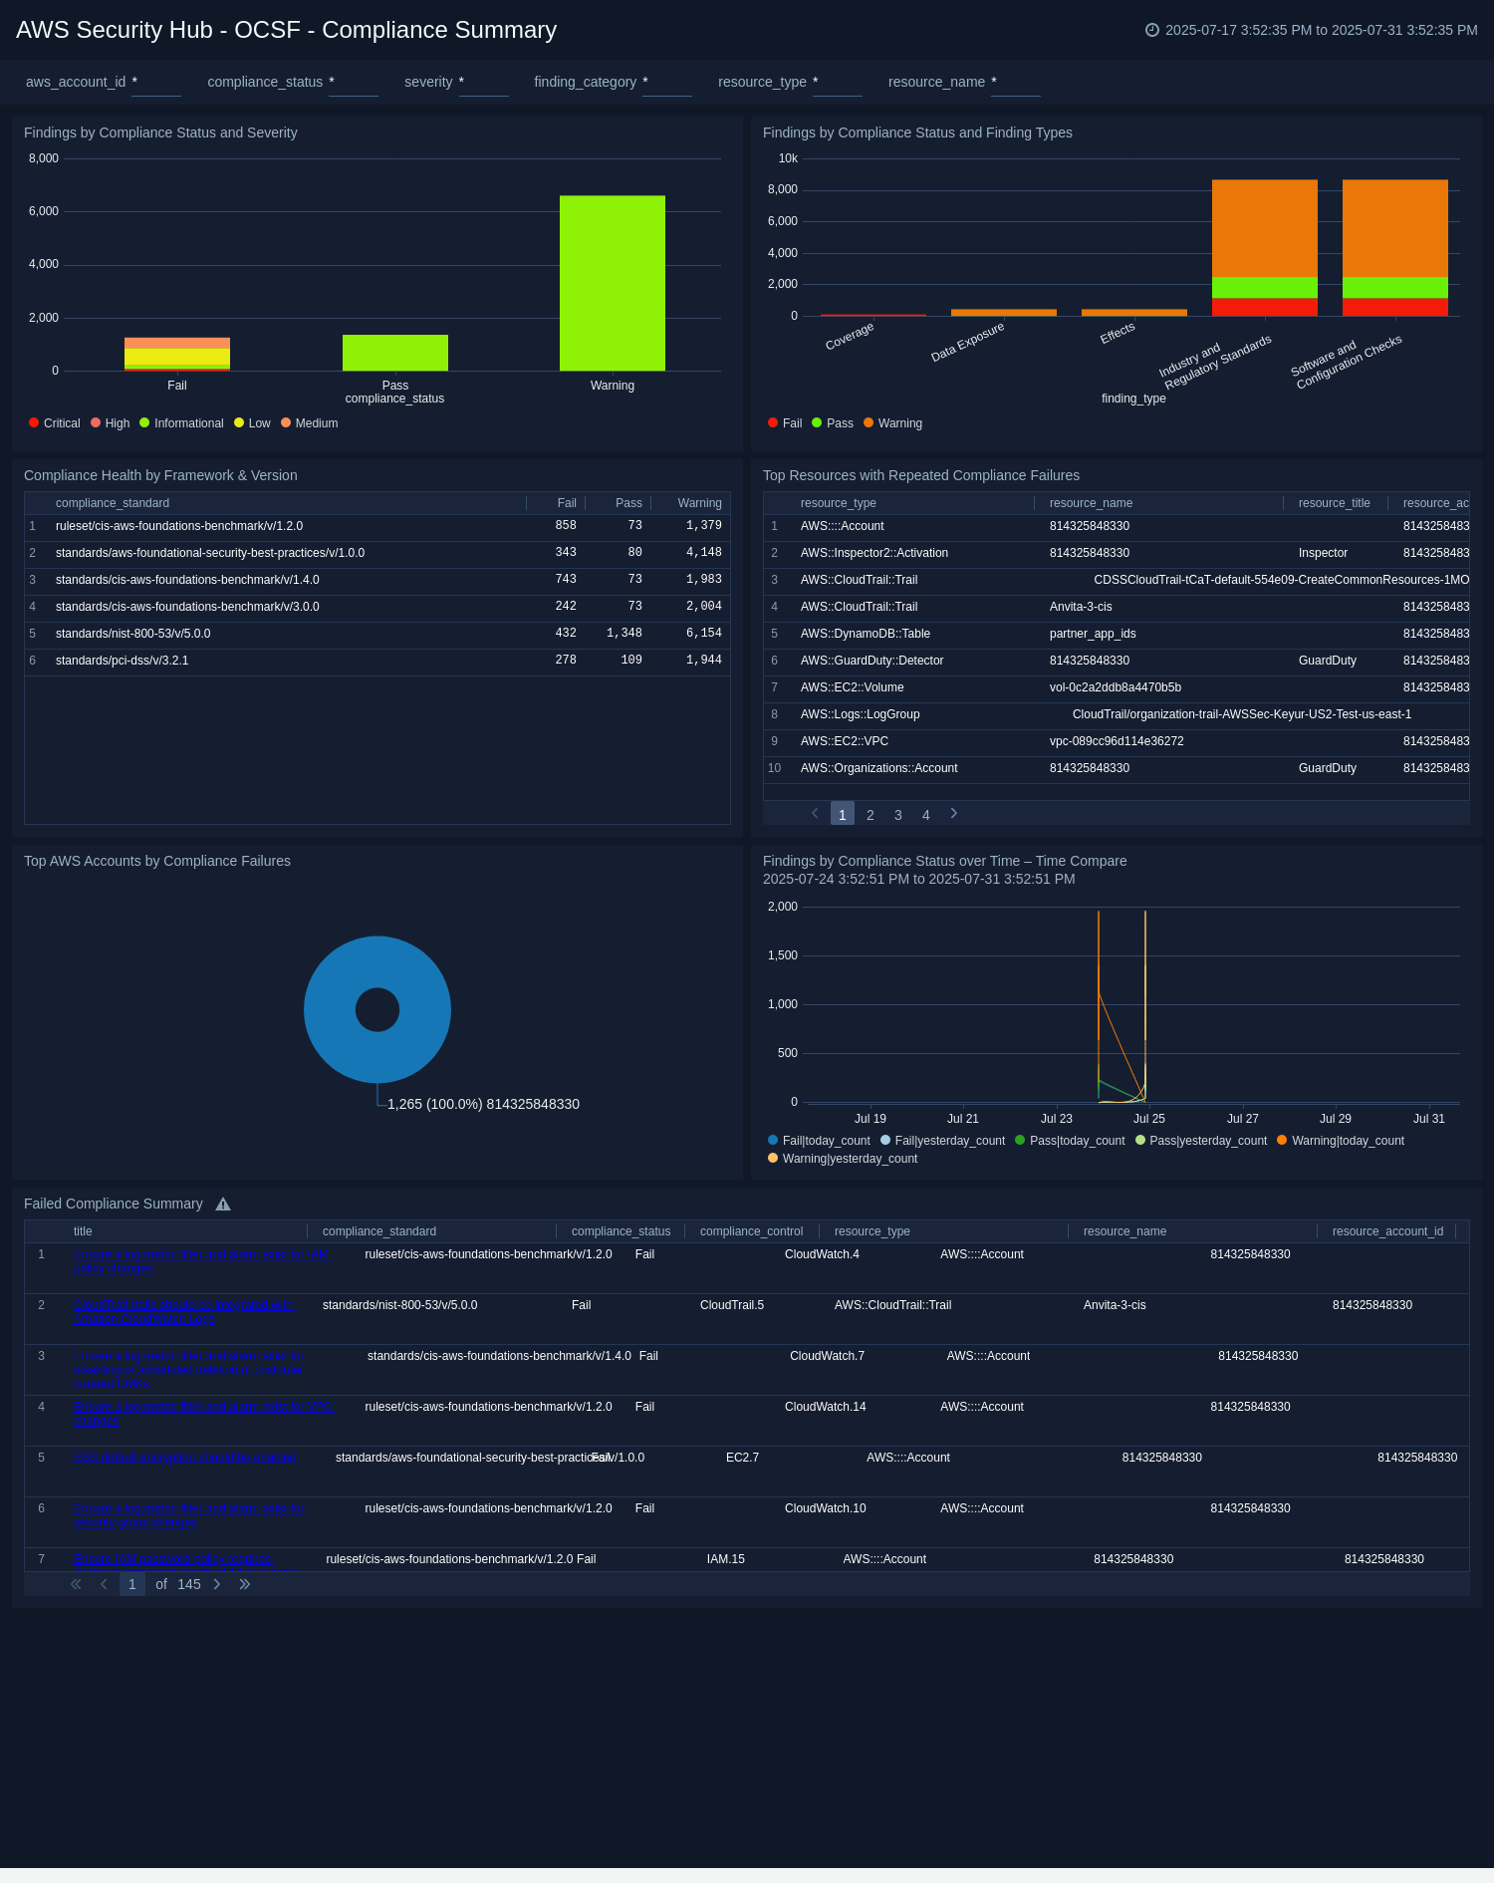Toggle Critical severity legend entry
The image size is (1494, 1883).
[x=55, y=423]
